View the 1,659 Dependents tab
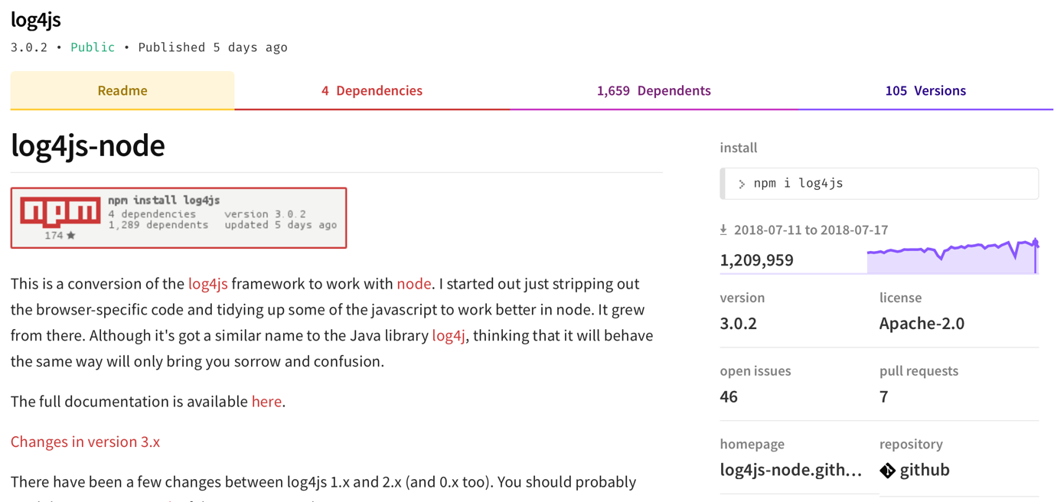1054x502 pixels. (654, 90)
